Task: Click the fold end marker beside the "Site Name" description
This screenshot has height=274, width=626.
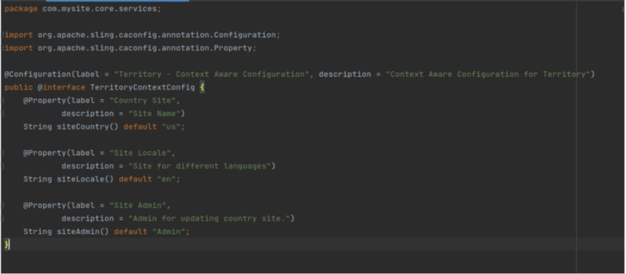Action: click(x=2, y=114)
